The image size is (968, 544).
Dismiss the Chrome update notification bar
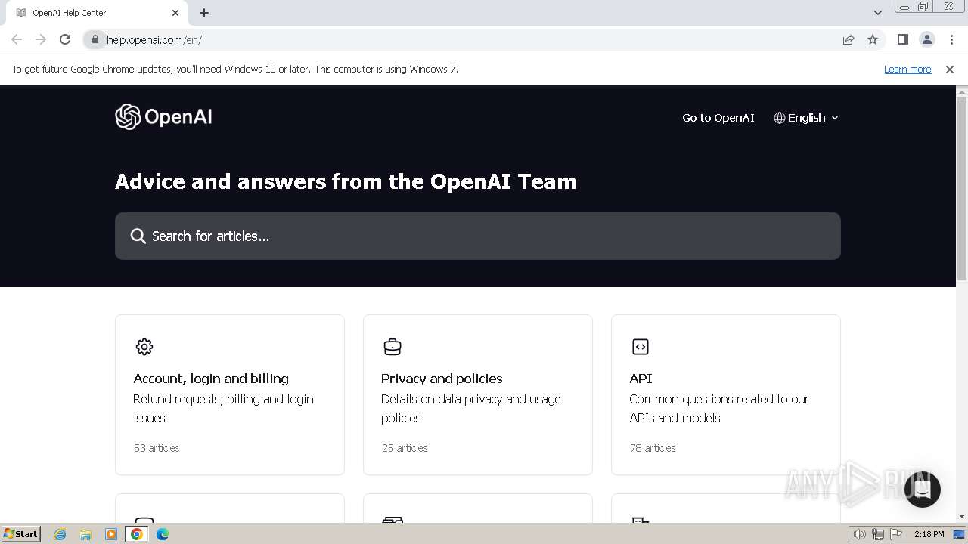[950, 69]
